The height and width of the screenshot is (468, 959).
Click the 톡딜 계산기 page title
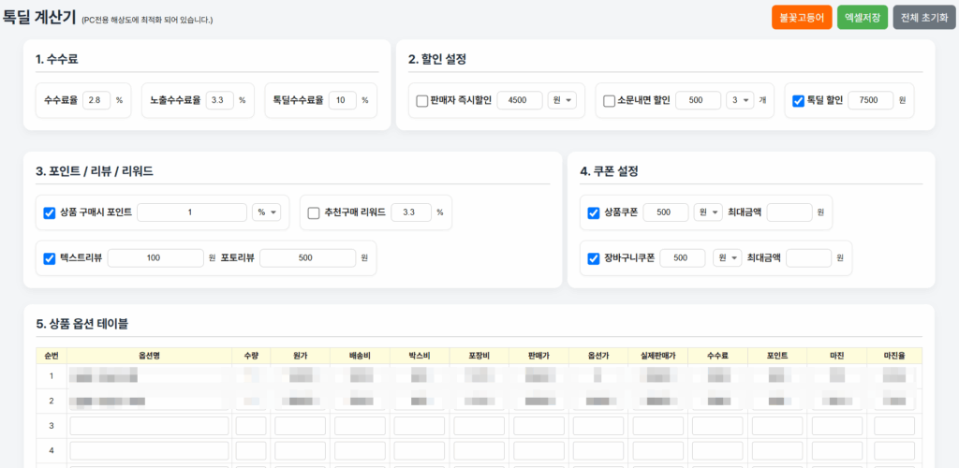click(39, 17)
